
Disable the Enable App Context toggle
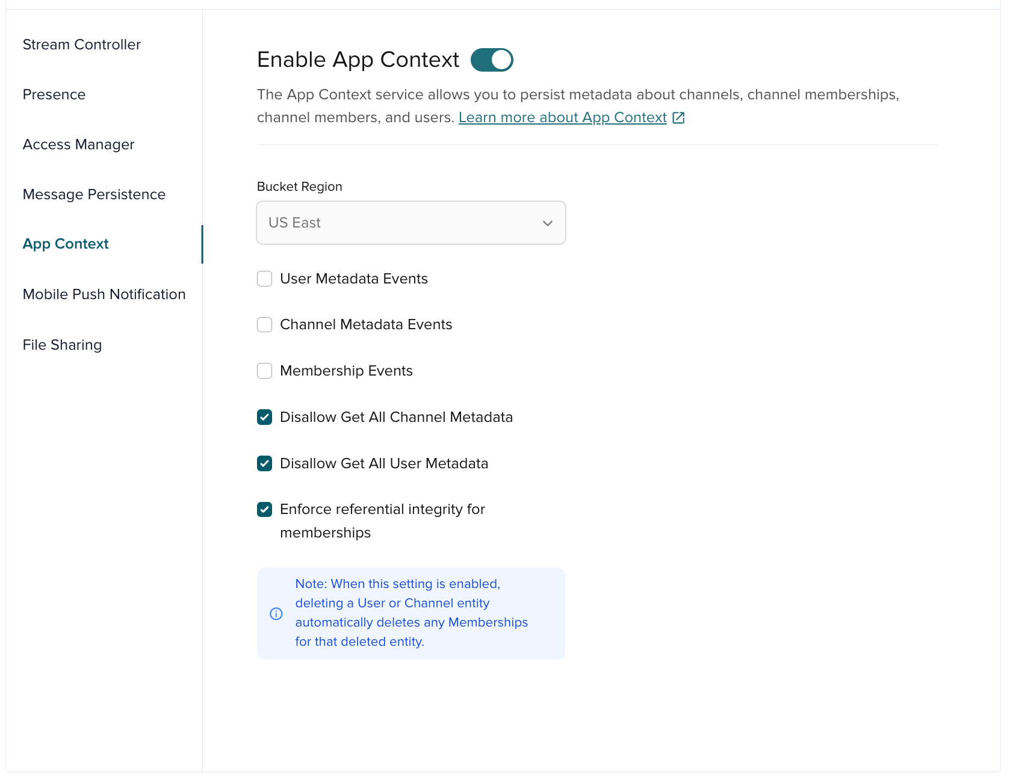[492, 60]
